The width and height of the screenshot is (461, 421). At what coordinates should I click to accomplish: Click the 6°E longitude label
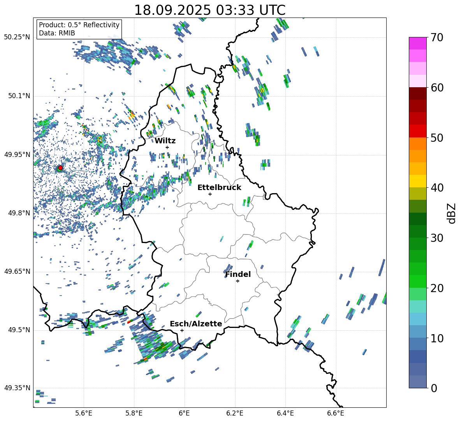[184, 413]
